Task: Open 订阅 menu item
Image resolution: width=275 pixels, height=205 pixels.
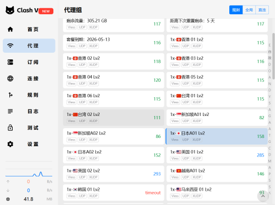Action: pyautogui.click(x=29, y=62)
